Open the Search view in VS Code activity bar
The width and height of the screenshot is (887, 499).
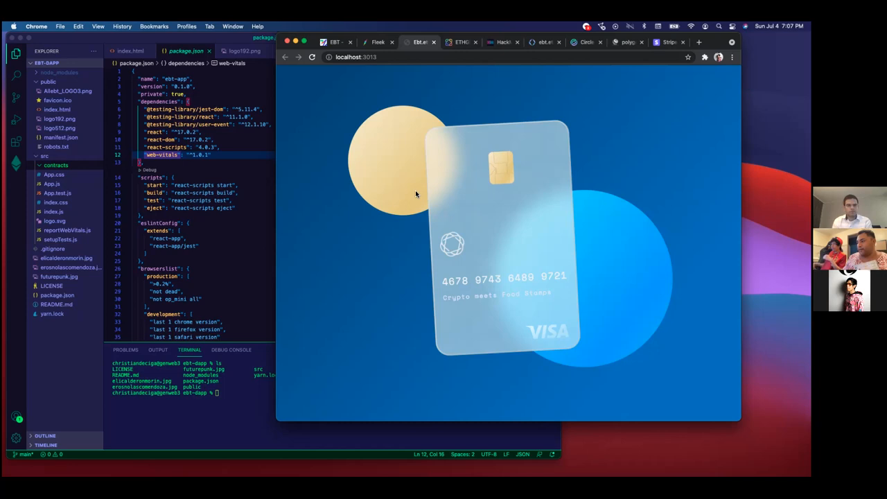(15, 76)
